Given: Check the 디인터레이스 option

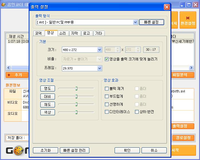Looking at the screenshot, I should pos(107,112).
